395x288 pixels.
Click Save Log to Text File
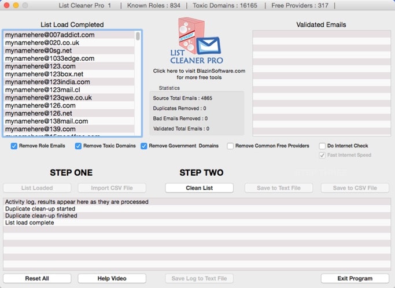[x=200, y=278]
